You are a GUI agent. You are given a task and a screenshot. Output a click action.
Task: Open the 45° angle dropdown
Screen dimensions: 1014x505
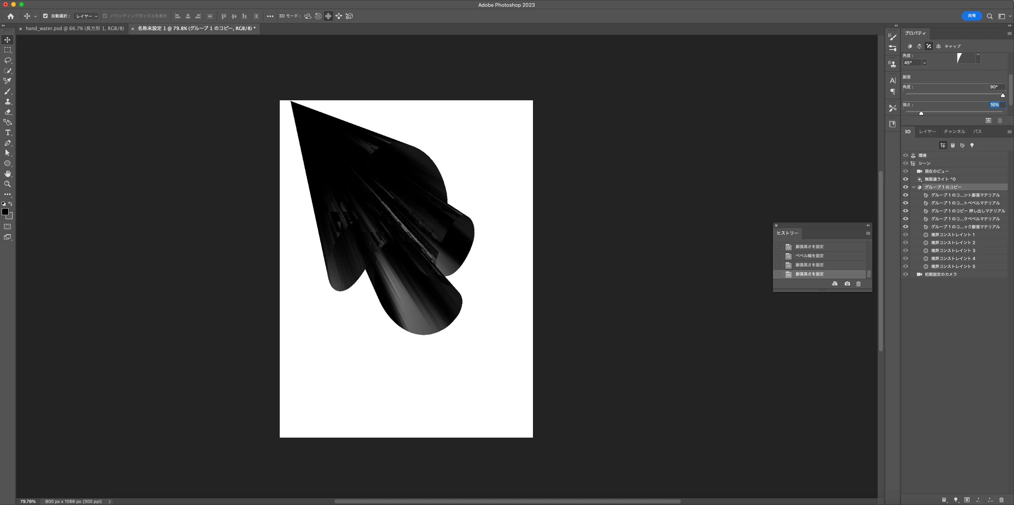coord(924,63)
